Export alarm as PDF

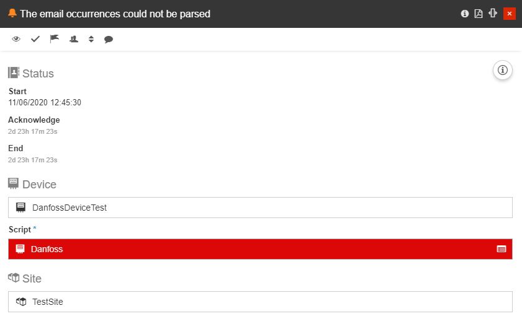pos(479,14)
